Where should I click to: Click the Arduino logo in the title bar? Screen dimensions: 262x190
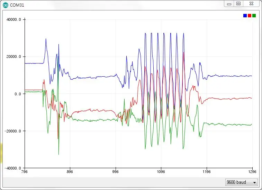(x=6, y=5)
